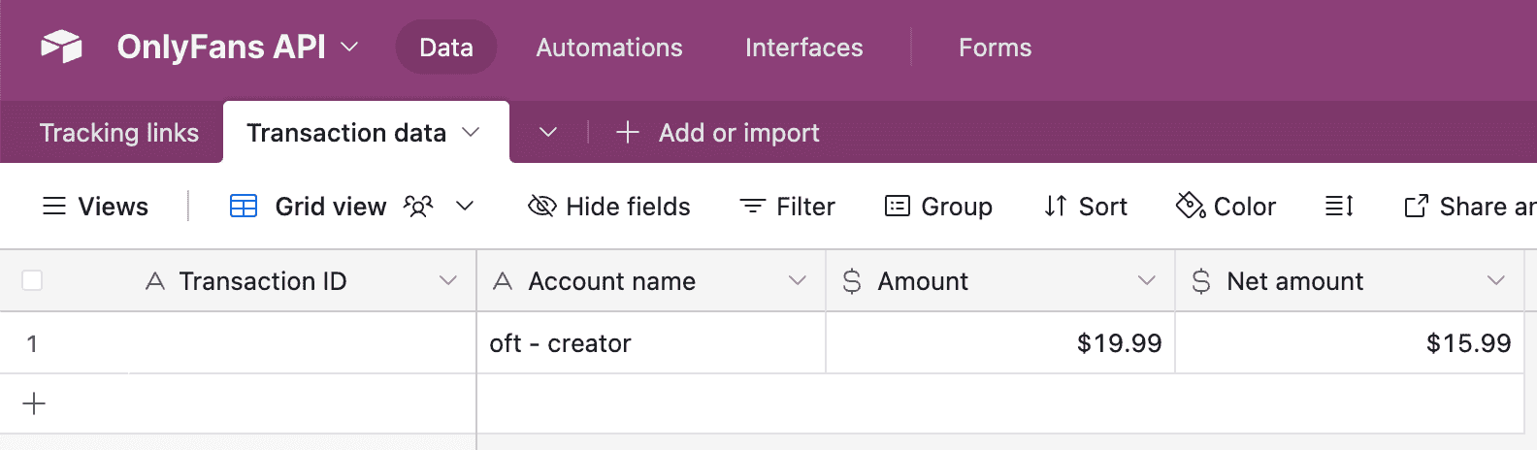The height and width of the screenshot is (450, 1537).
Task: Open the Group records tool
Action: click(938, 207)
